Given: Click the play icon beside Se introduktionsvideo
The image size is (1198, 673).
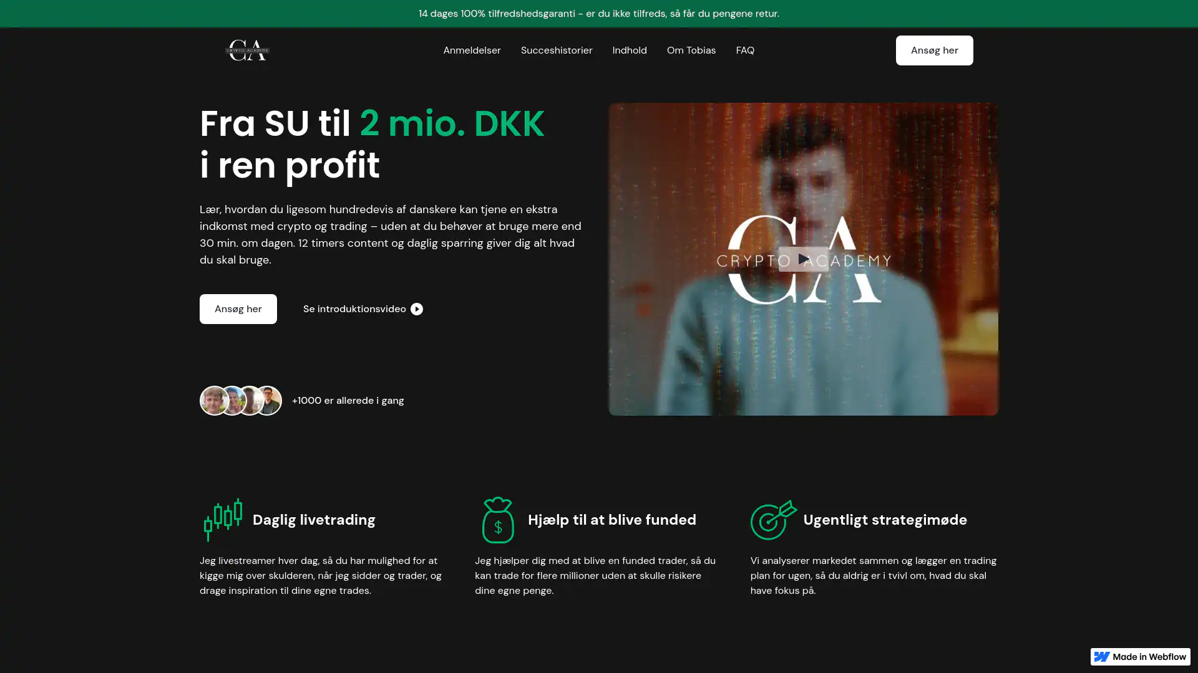Looking at the screenshot, I should [x=417, y=309].
